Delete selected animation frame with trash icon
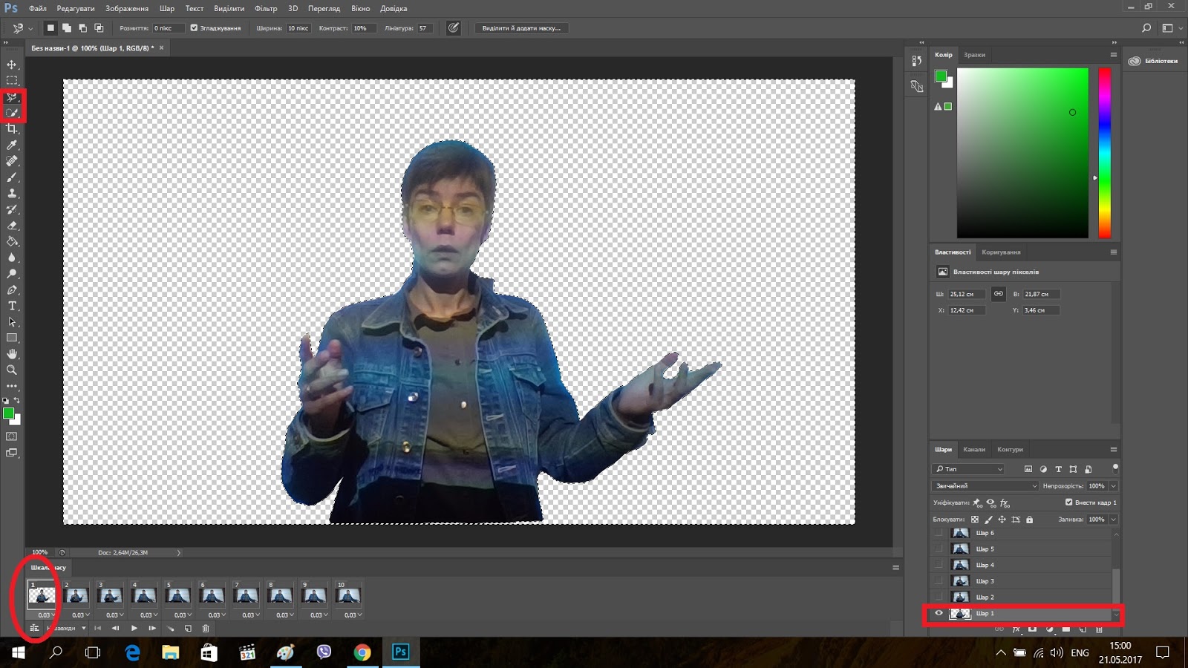 coord(206,629)
